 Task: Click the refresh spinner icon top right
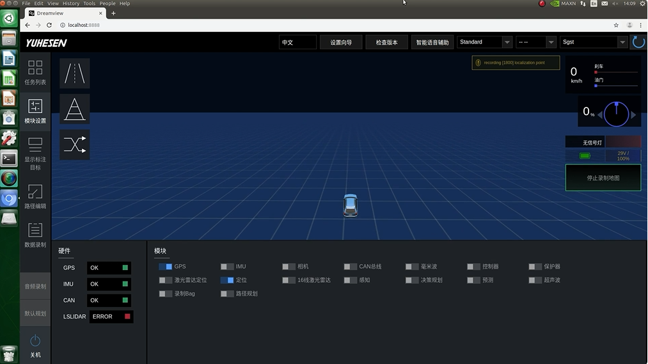pos(638,42)
